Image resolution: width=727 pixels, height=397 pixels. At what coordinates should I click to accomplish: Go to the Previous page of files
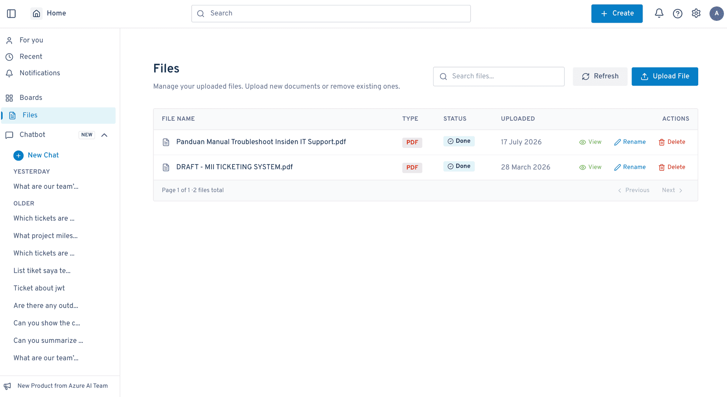point(633,190)
